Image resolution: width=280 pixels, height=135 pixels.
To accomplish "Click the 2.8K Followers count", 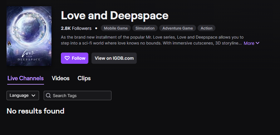I will pyautogui.click(x=76, y=28).
